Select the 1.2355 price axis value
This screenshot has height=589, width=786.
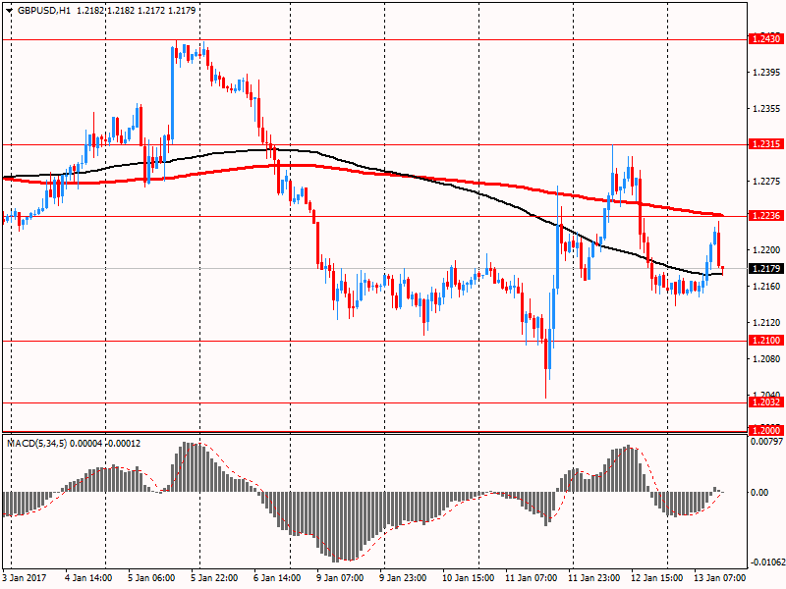coord(767,109)
